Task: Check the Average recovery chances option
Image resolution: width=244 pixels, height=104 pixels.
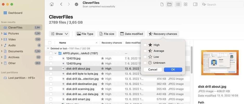Action: tap(145, 51)
